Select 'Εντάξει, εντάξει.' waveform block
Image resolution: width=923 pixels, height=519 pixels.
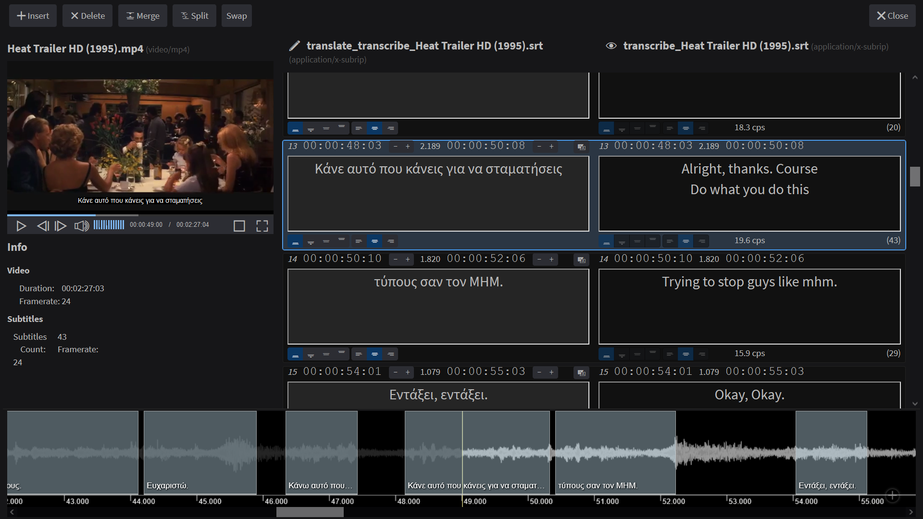tap(831, 452)
